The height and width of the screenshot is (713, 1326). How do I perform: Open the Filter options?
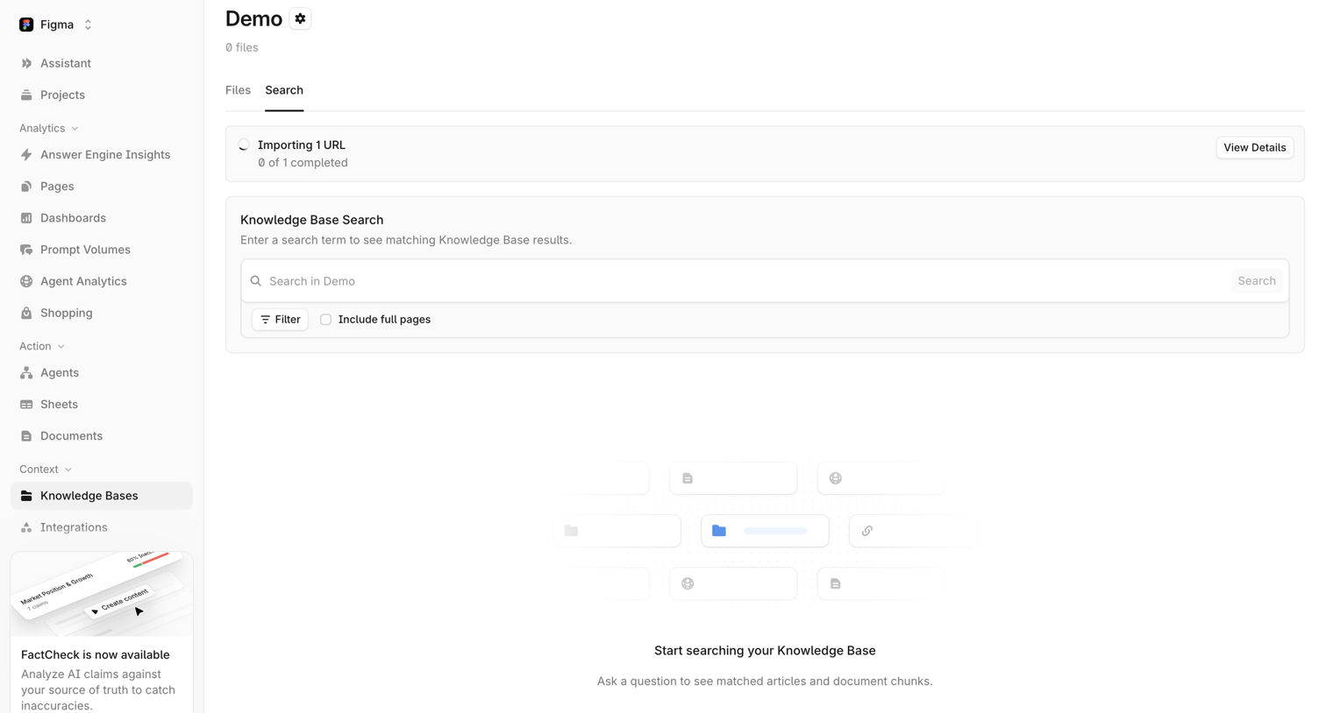(280, 320)
